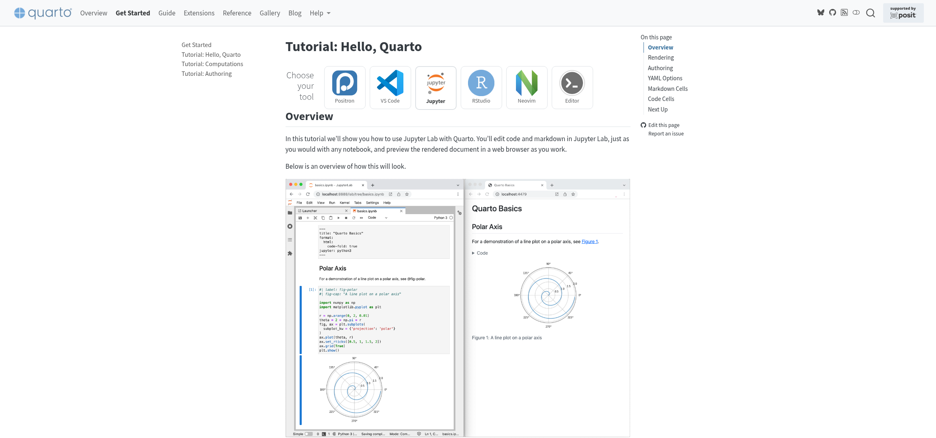This screenshot has width=936, height=438.
Task: Select the Neovim tool
Action: coord(526,87)
